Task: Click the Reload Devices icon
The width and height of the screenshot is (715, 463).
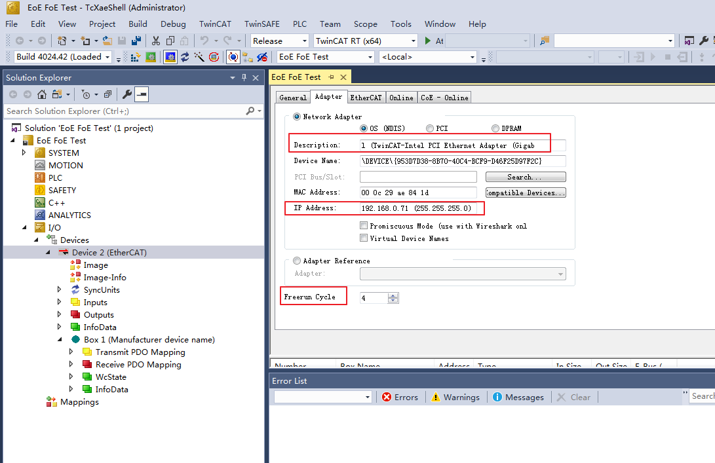Action: pyautogui.click(x=185, y=57)
